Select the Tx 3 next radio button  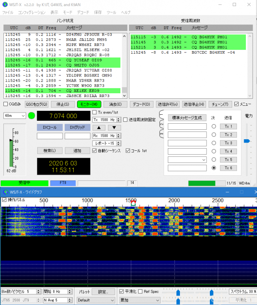pyautogui.click(x=213, y=143)
